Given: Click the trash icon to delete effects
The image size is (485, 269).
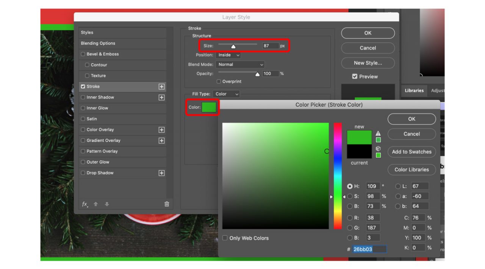Looking at the screenshot, I should pyautogui.click(x=166, y=204).
